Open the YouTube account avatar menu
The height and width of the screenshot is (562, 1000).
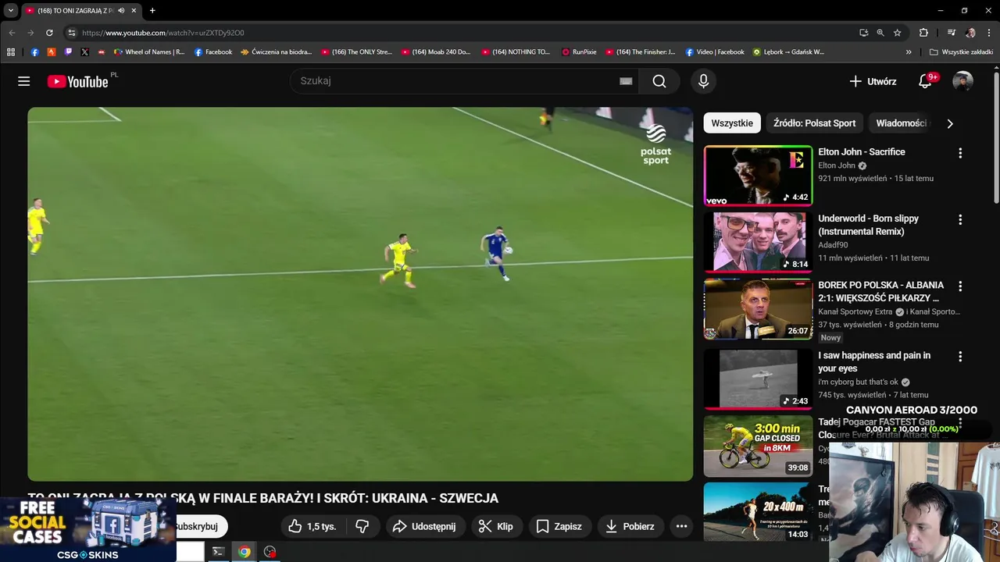tap(962, 81)
